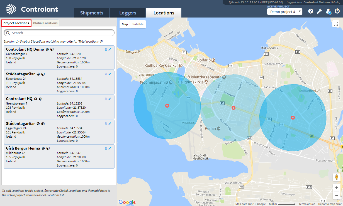Zoom in on the map
This screenshot has height=206, width=343.
click(x=337, y=188)
